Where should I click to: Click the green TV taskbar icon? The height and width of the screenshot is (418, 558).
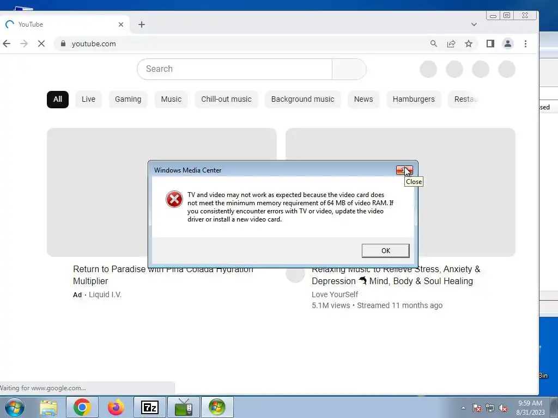coord(184,407)
